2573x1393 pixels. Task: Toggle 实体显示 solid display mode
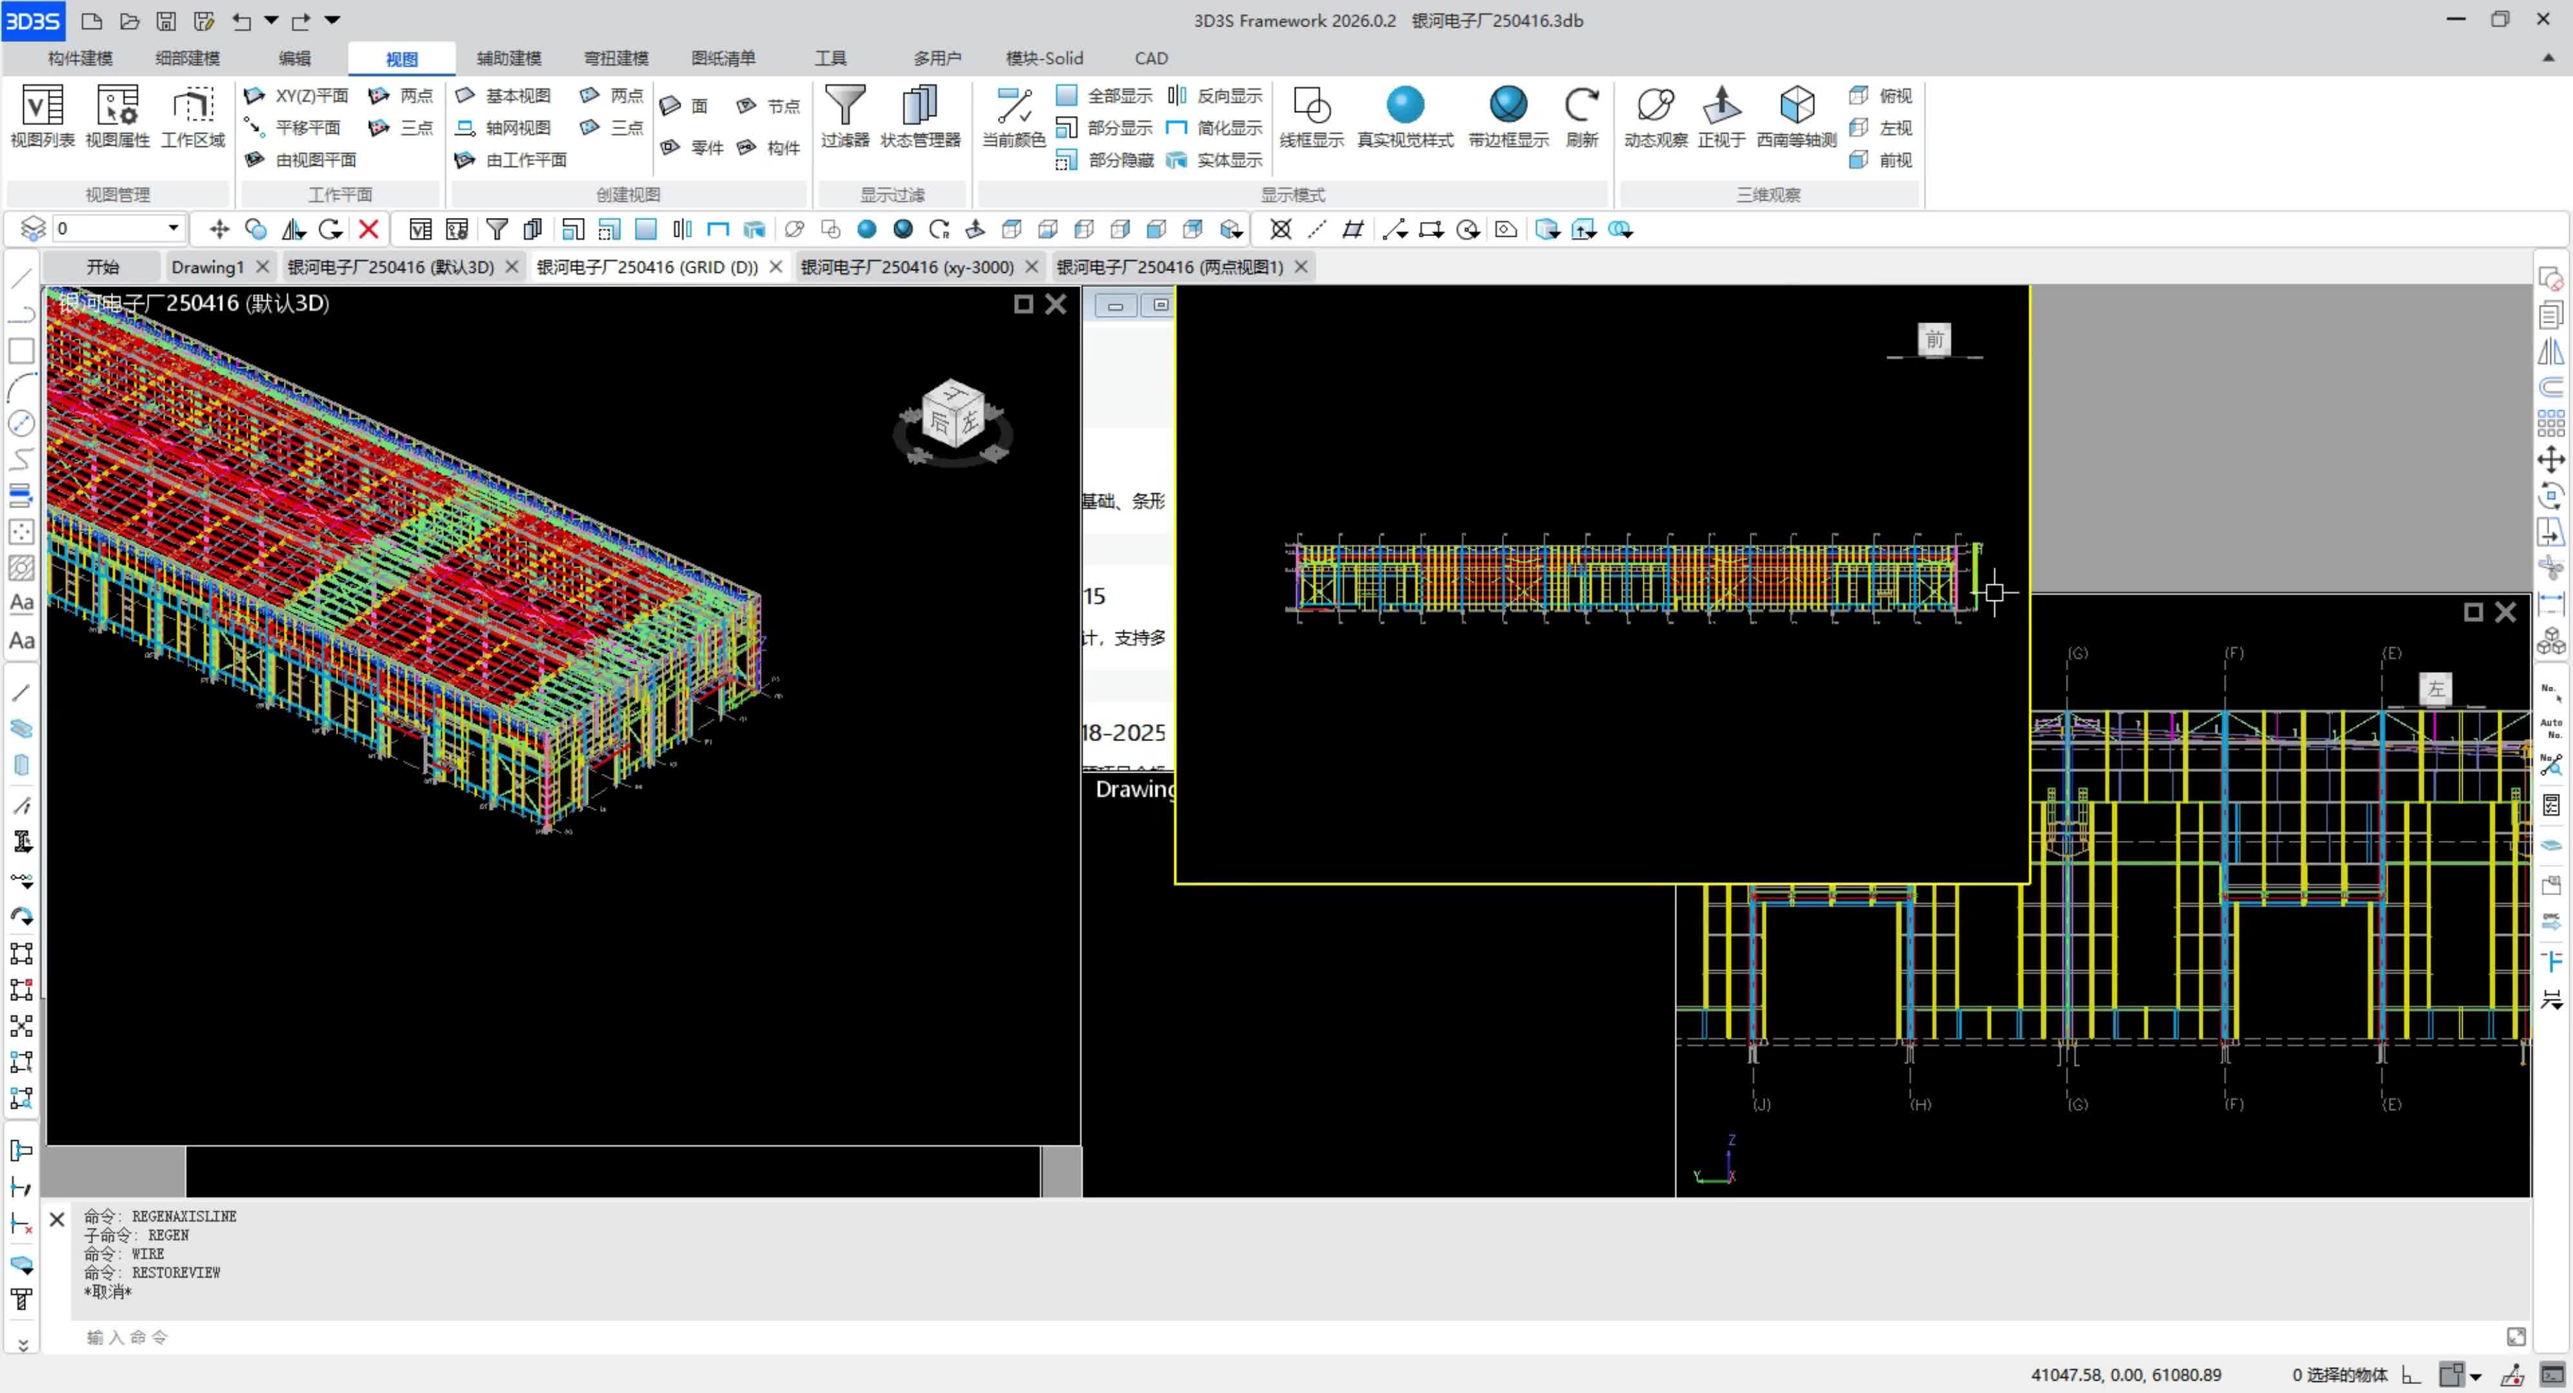[x=1217, y=160]
